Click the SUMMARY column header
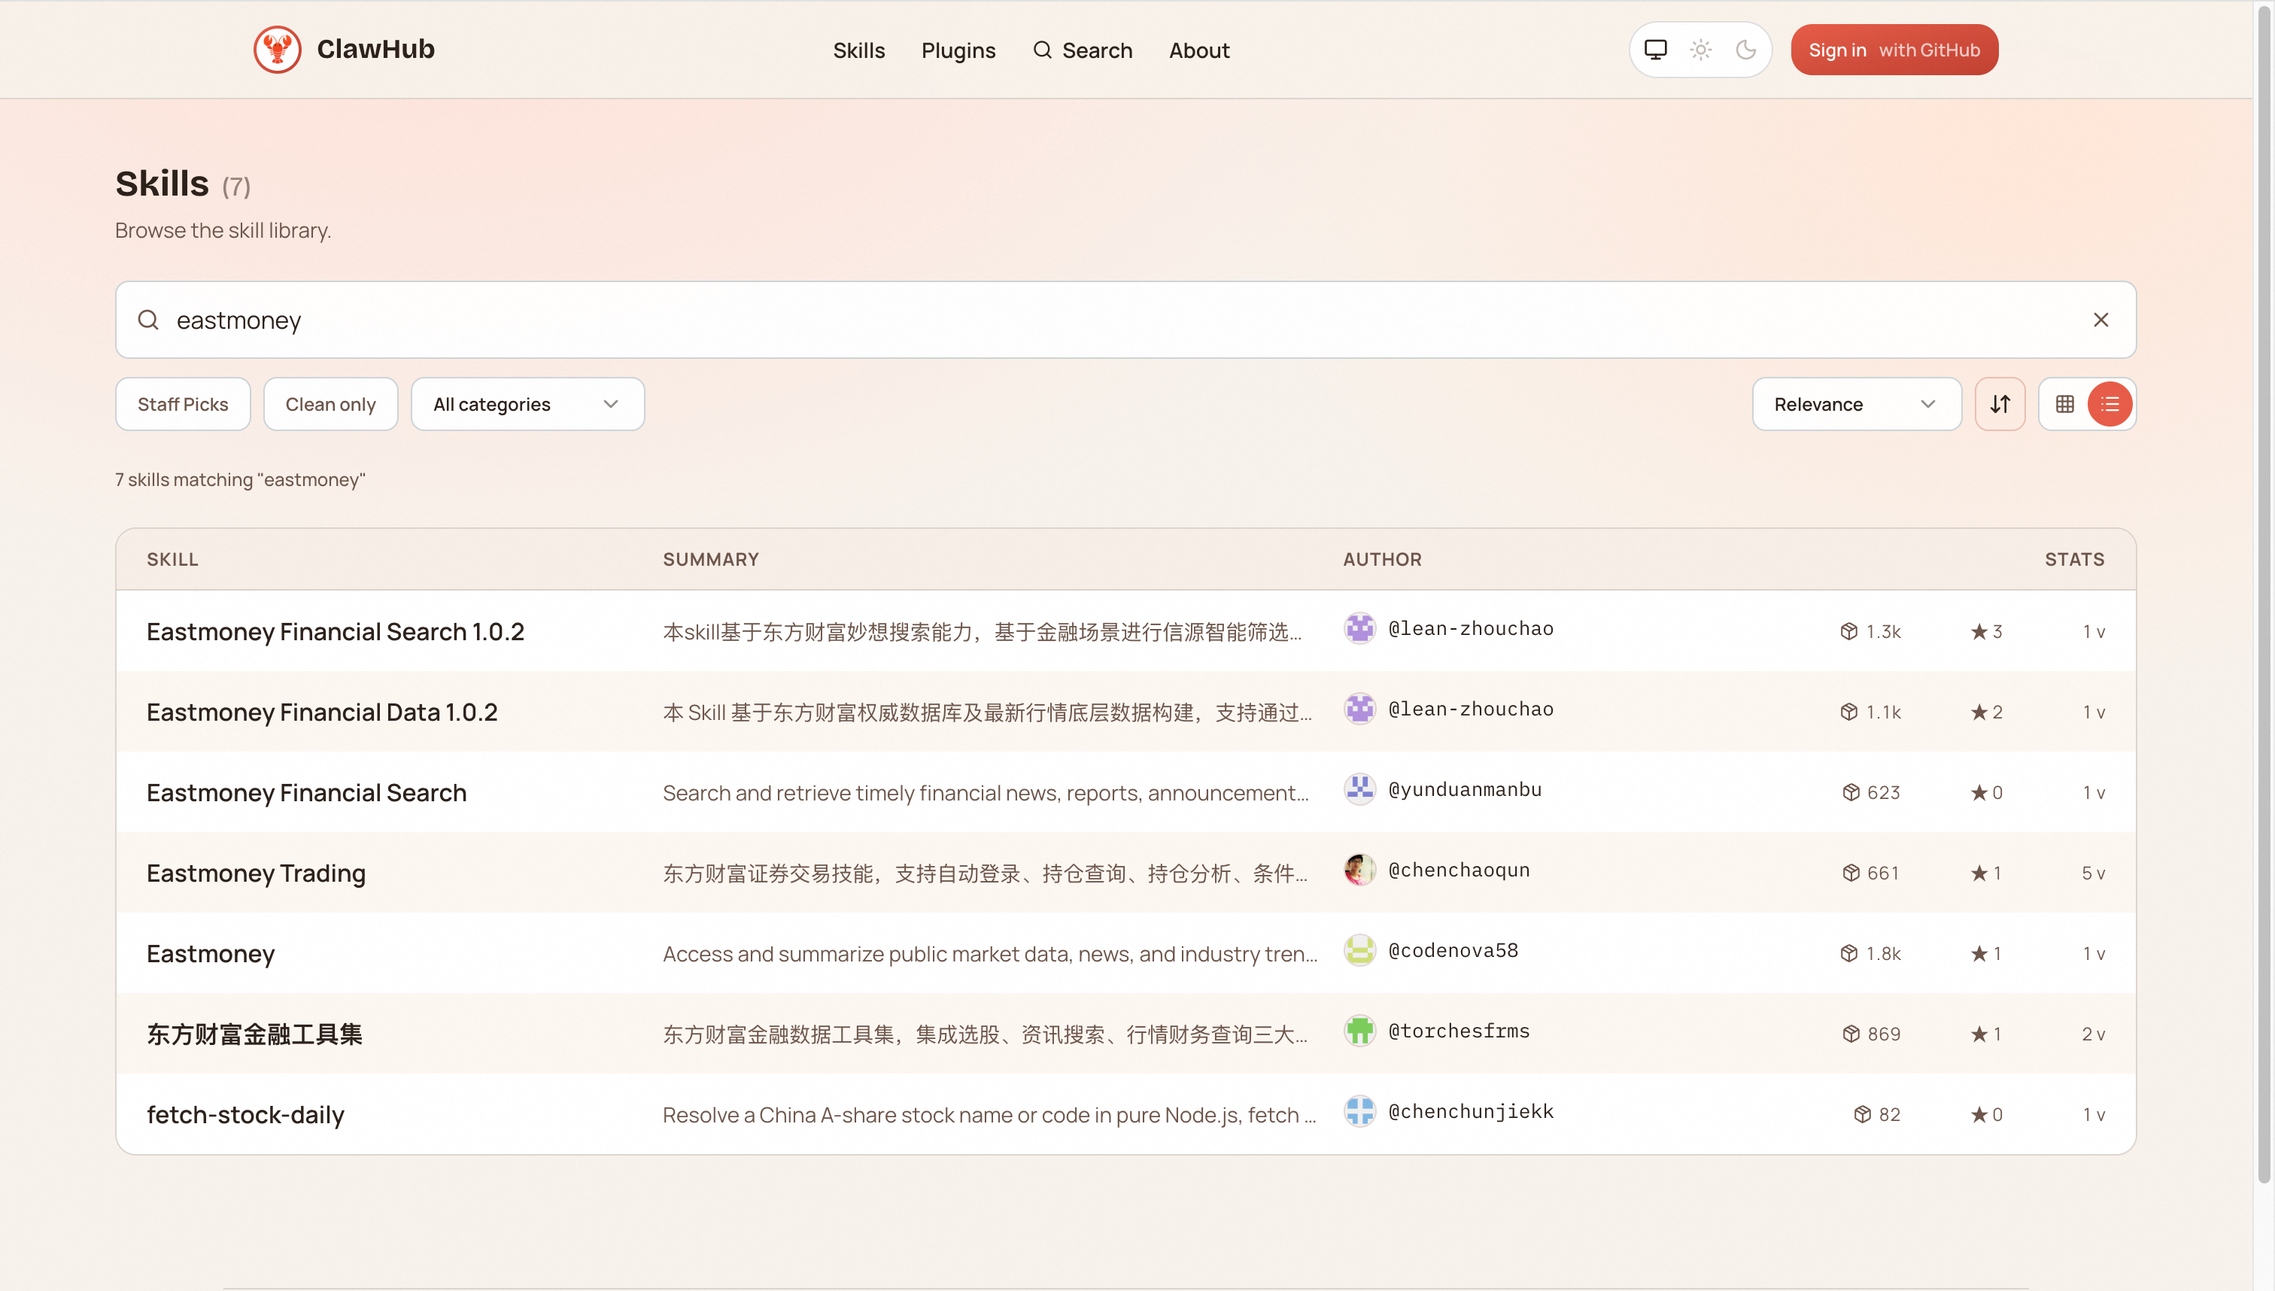The width and height of the screenshot is (2275, 1291). tap(710, 560)
